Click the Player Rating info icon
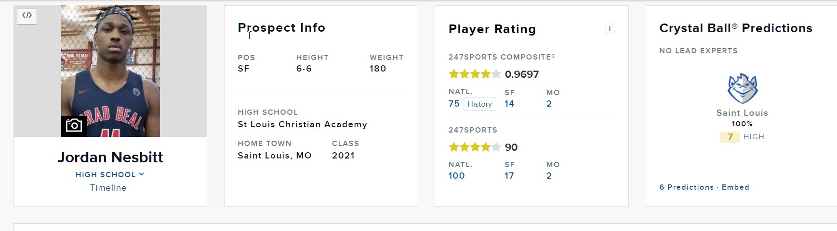The width and height of the screenshot is (837, 231). (610, 29)
